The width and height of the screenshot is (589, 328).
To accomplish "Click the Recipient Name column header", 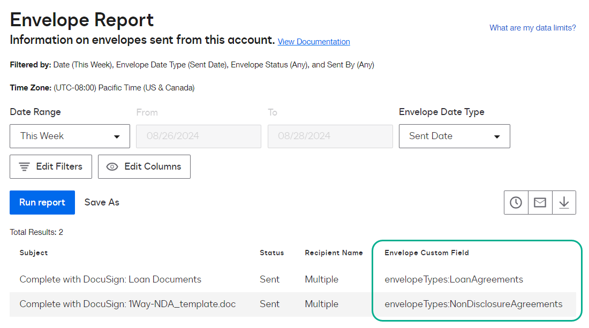I will pos(334,253).
